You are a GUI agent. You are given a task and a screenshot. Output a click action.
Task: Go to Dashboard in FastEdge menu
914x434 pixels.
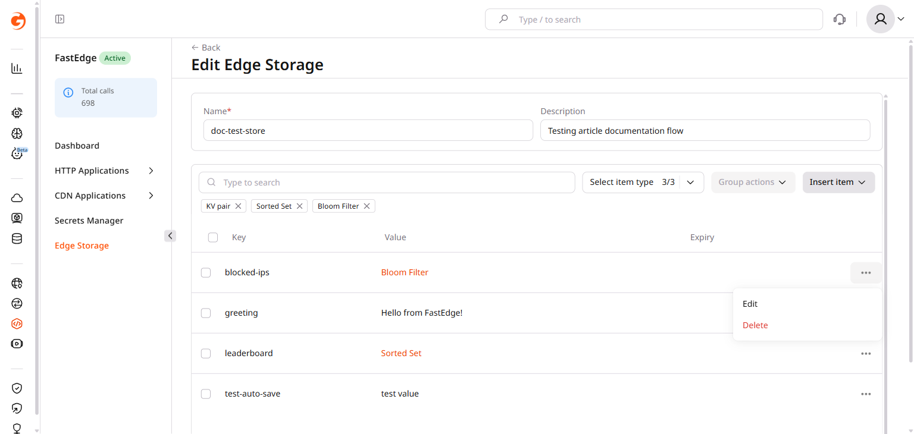(77, 146)
